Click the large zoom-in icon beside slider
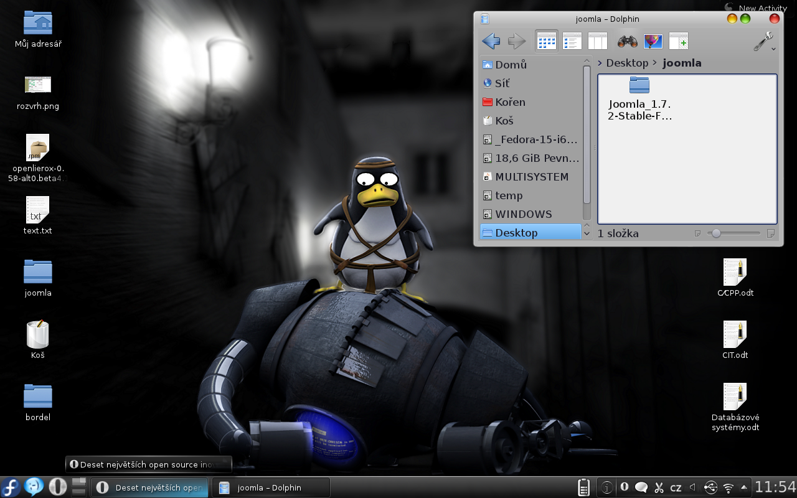 point(770,233)
